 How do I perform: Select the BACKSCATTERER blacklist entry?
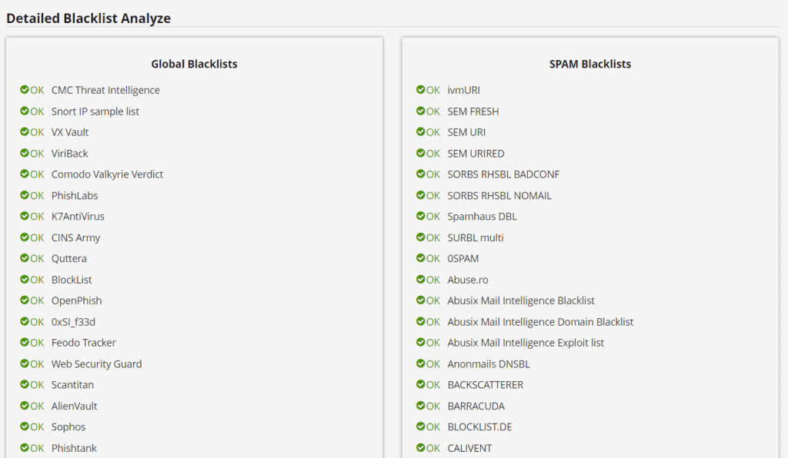click(485, 385)
